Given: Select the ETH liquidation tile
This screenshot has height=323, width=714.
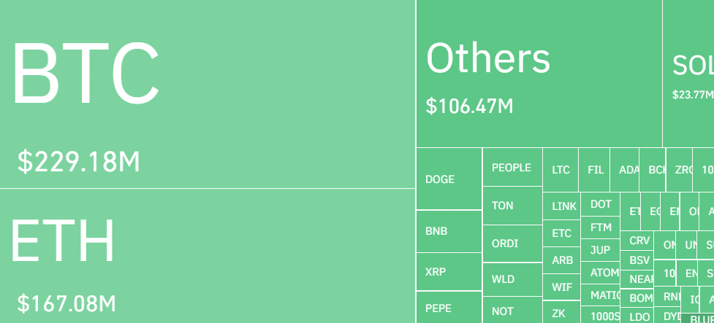Looking at the screenshot, I should pyautogui.click(x=208, y=256).
